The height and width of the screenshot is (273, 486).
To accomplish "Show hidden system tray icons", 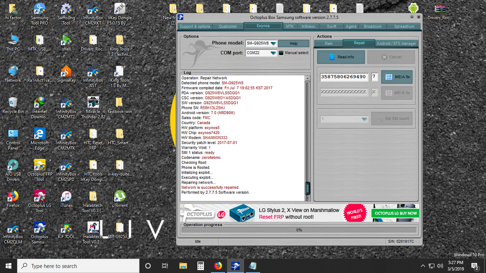I will 423,266.
